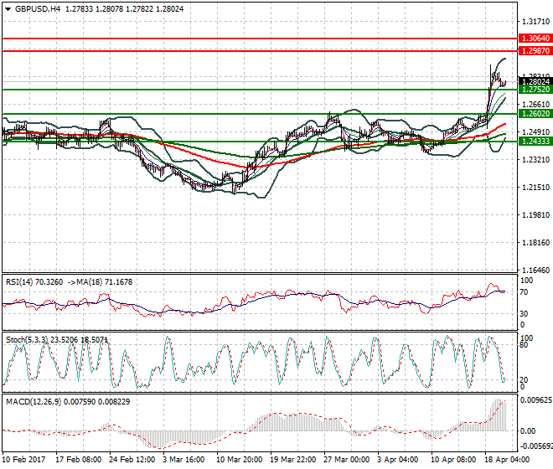Click the 10 Feb 2017 date label

pos(24,460)
